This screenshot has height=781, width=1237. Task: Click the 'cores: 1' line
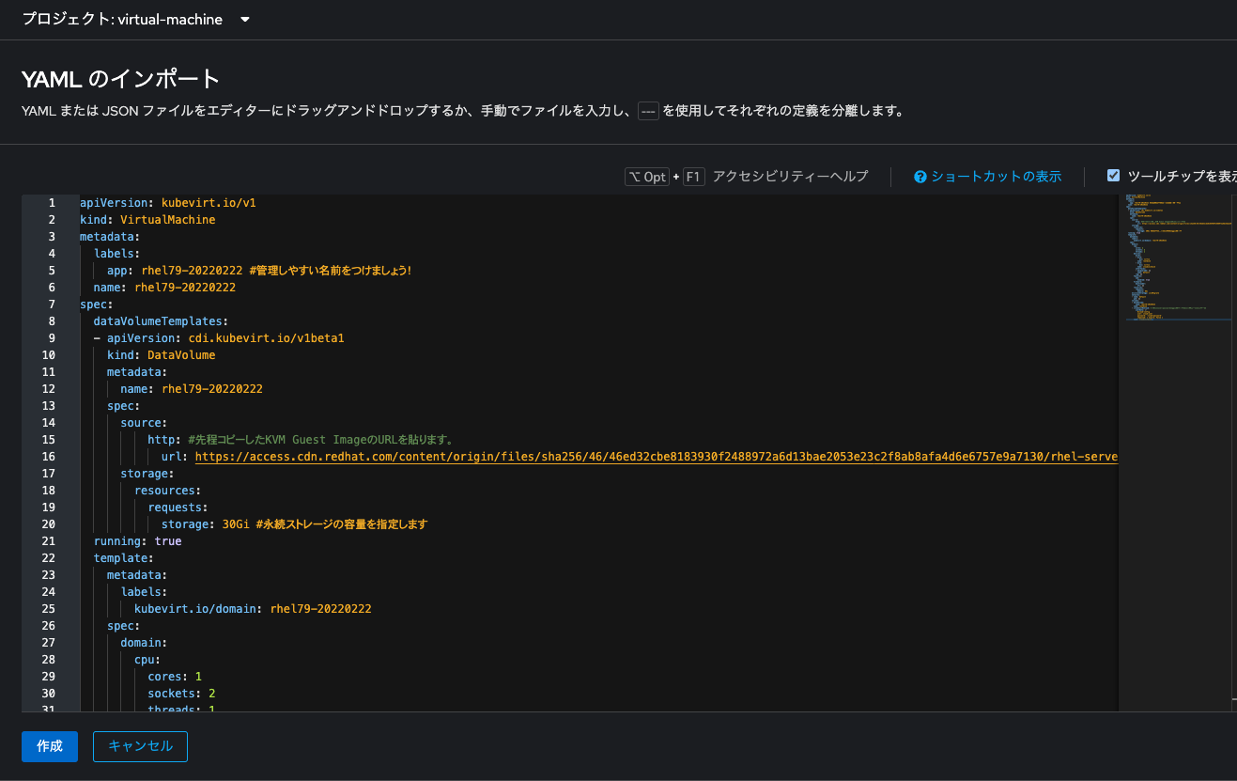pyautogui.click(x=175, y=677)
